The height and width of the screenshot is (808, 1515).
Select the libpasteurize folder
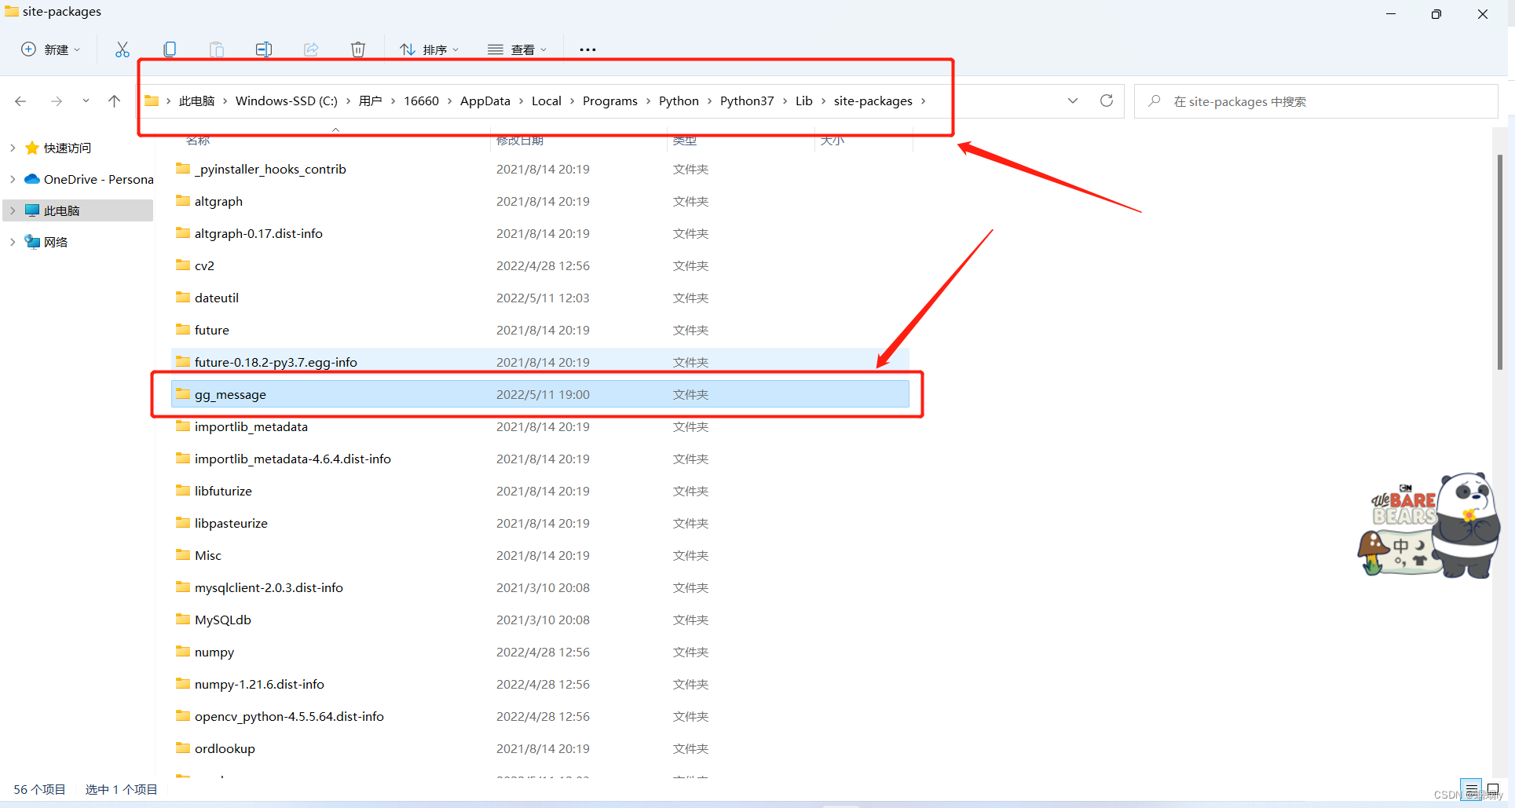click(540, 523)
